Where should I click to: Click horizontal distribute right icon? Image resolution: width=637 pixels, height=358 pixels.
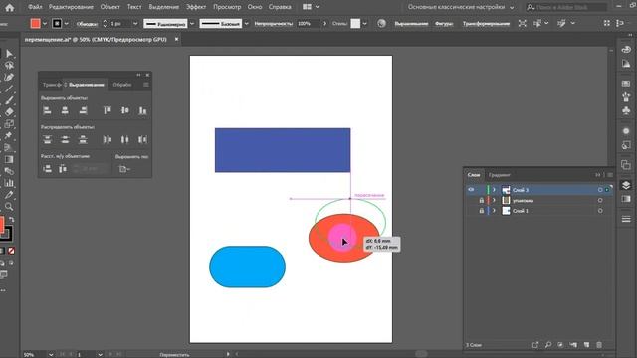[142, 139]
